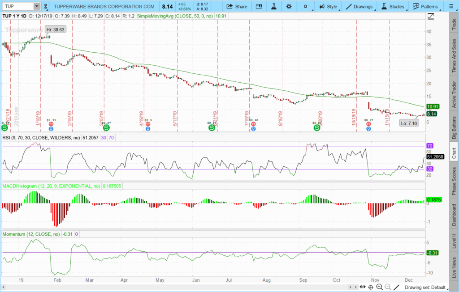The image size is (459, 292).
Task: Click the symbol description card icon
Action: pyautogui.click(x=259, y=7)
